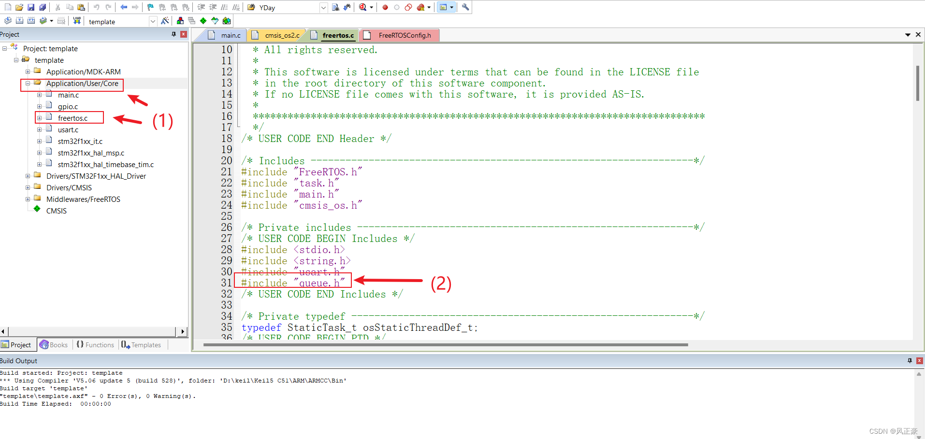Select stm32f1xx_it.c in the project tree
The width and height of the screenshot is (925, 439).
[x=80, y=142]
